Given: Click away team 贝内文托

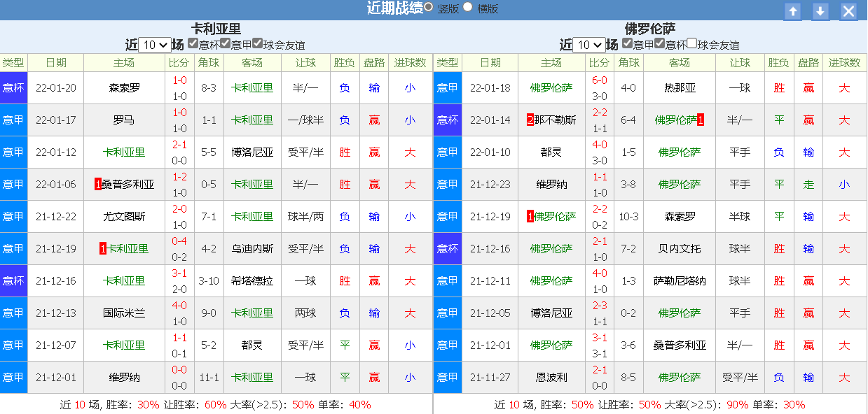Looking at the screenshot, I should tap(680, 249).
